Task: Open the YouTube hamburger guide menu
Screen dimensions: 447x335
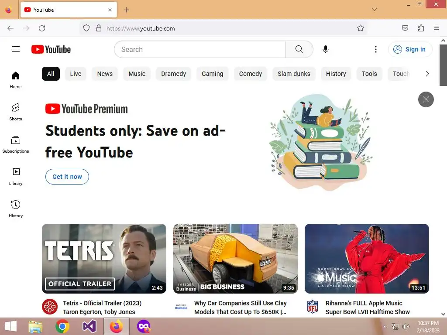Action: [x=16, y=49]
